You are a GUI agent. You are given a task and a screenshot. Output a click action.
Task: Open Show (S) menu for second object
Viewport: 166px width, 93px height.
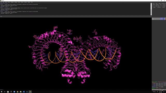coord(162,19)
